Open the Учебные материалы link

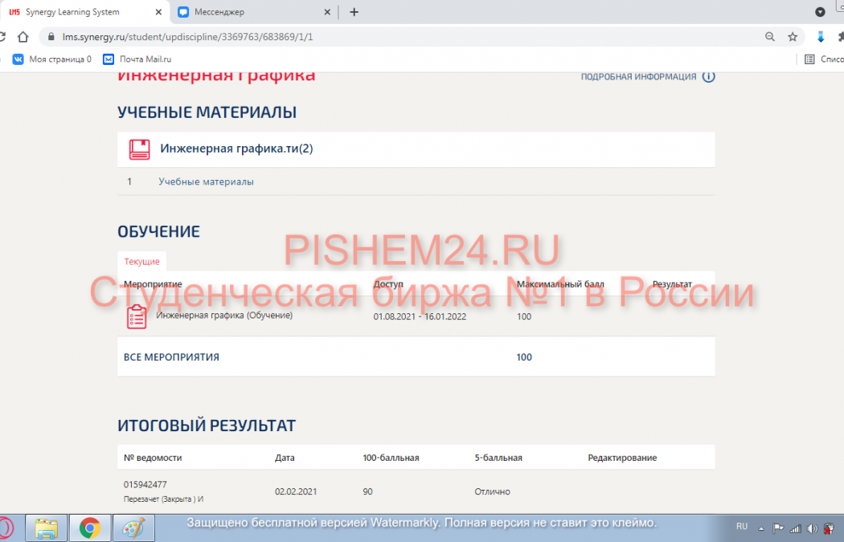point(206,182)
